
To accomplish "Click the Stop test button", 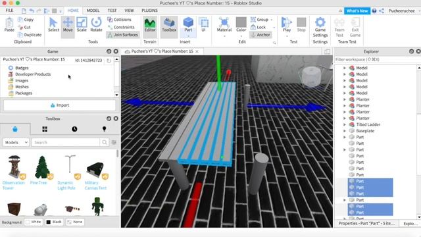I will pyautogui.click(x=301, y=24).
